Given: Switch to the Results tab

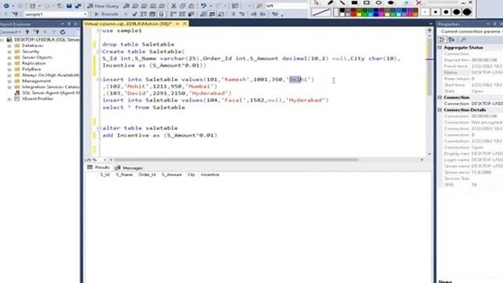Looking at the screenshot, I should click(99, 167).
